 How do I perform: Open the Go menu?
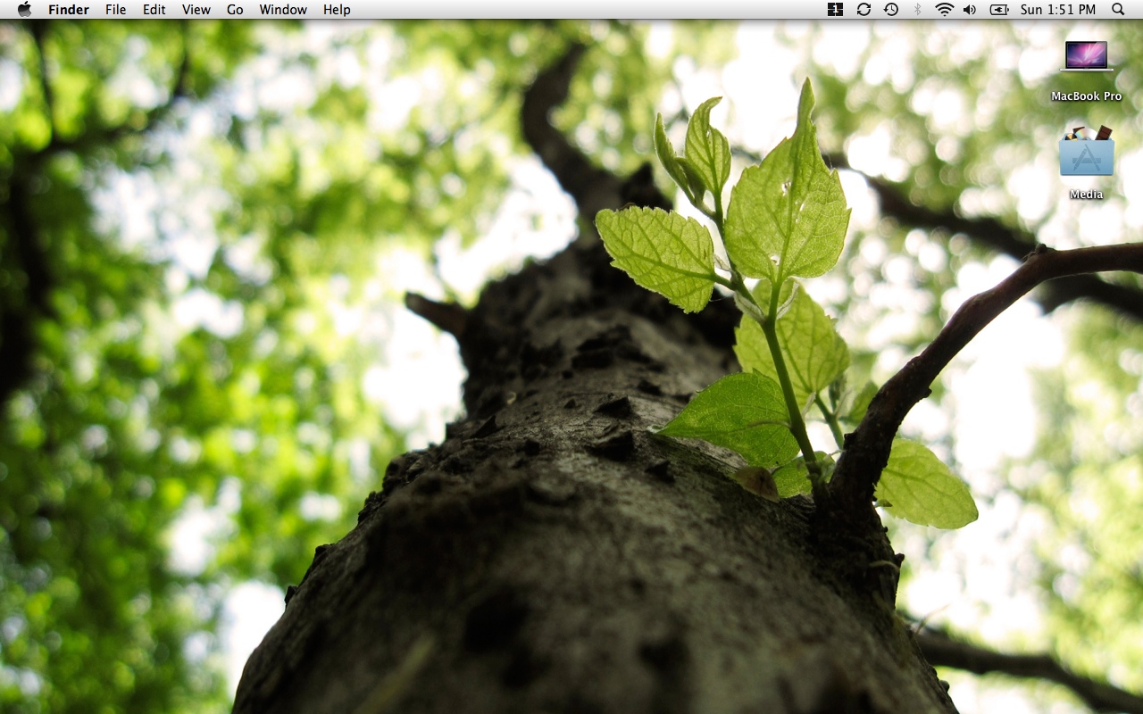click(235, 10)
